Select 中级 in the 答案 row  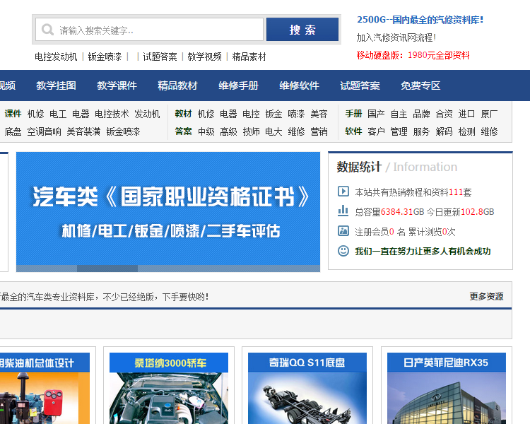206,131
